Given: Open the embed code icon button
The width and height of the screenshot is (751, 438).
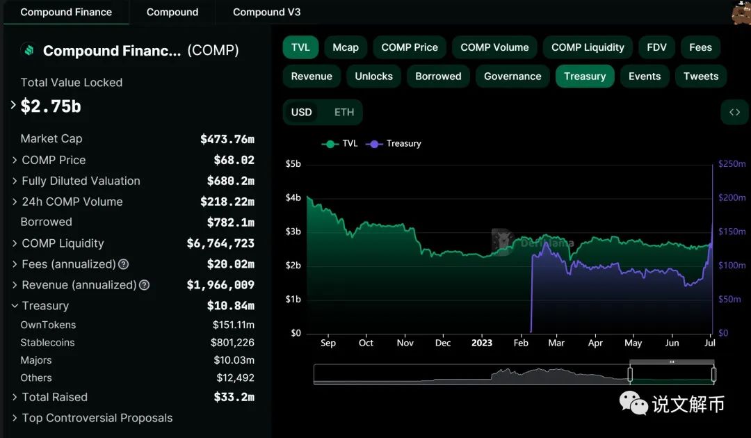Looking at the screenshot, I should [x=734, y=112].
